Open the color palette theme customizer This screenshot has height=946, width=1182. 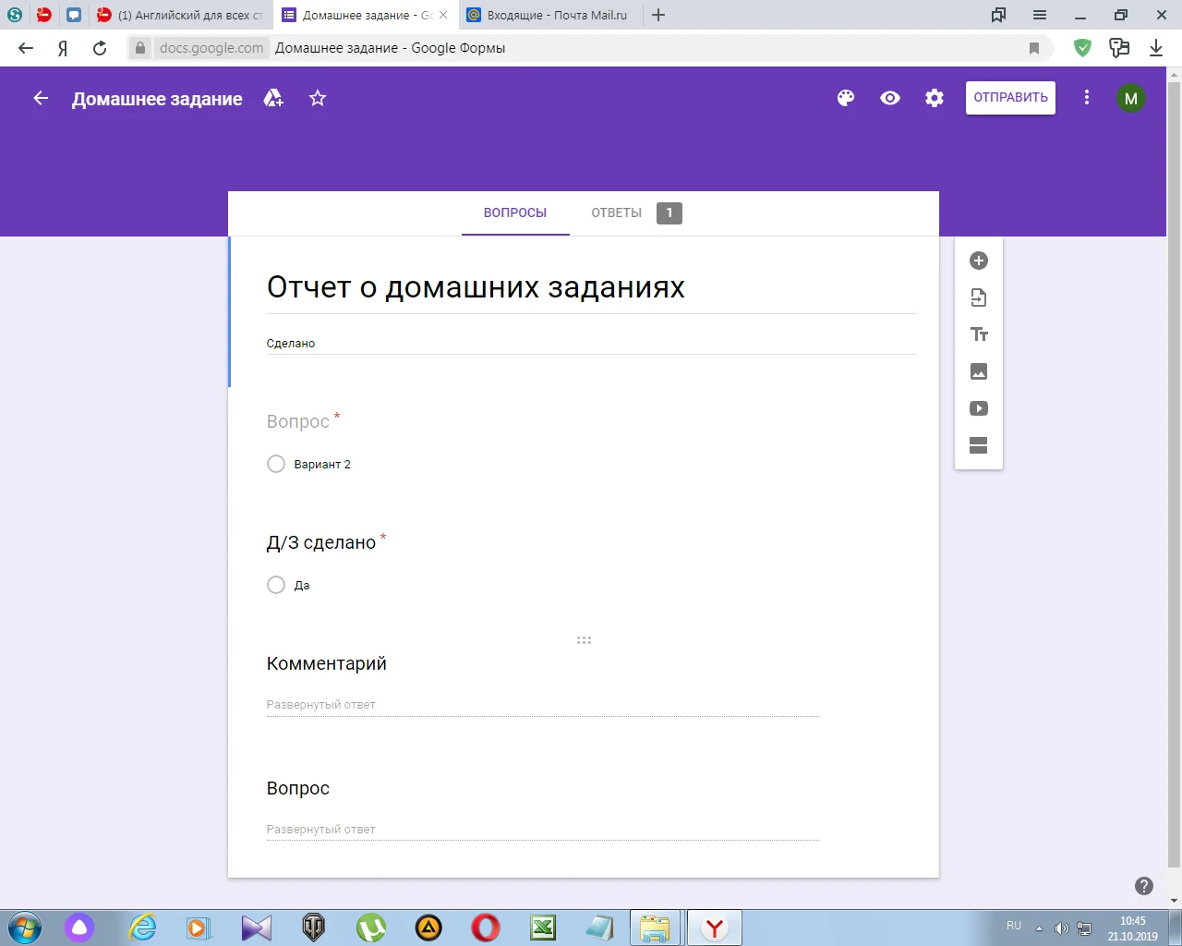(x=846, y=98)
